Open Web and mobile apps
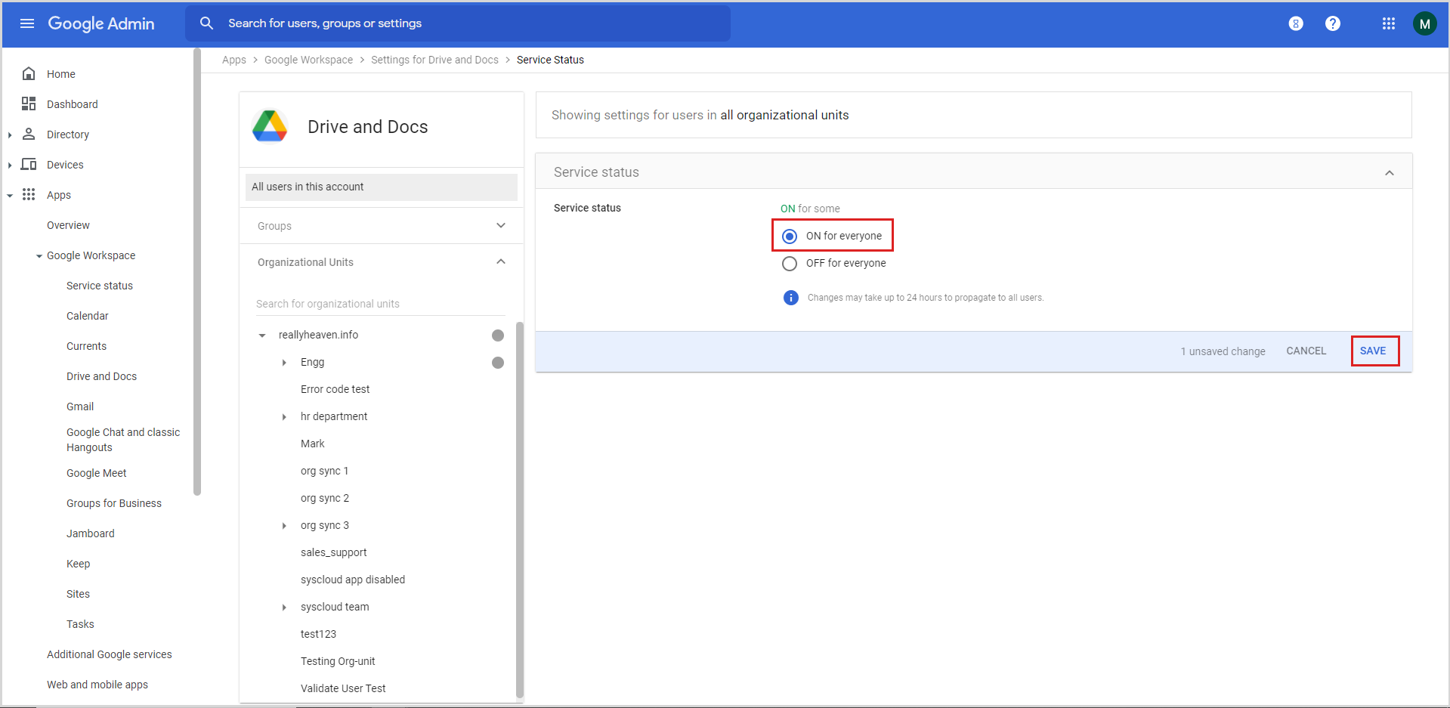Image resolution: width=1450 pixels, height=708 pixels. pos(97,685)
